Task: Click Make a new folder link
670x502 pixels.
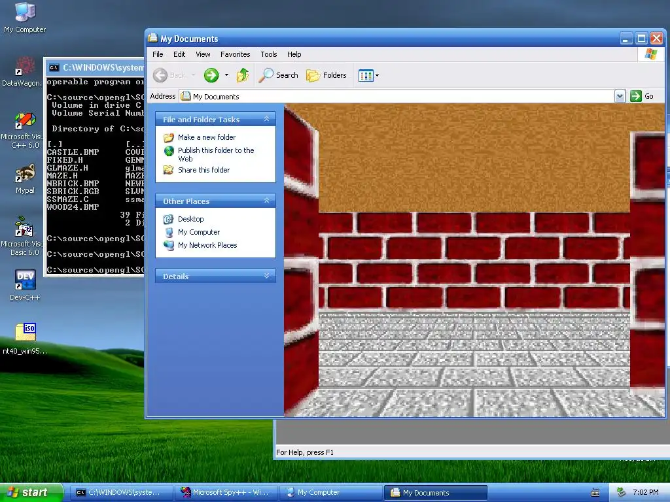Action: (x=207, y=137)
